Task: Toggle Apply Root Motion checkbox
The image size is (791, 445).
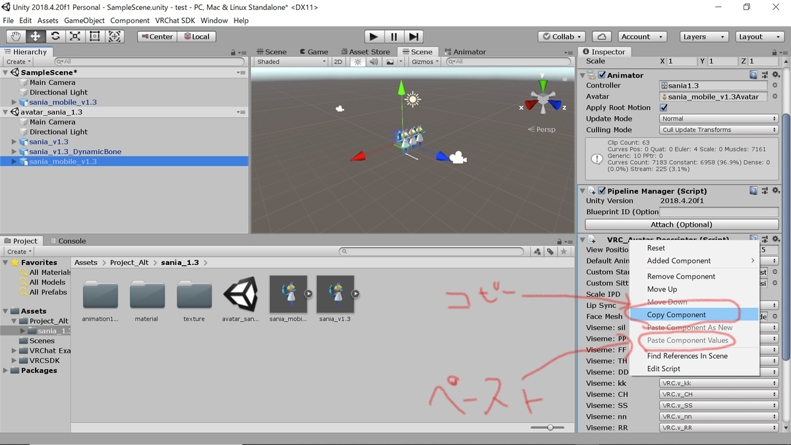Action: [664, 107]
